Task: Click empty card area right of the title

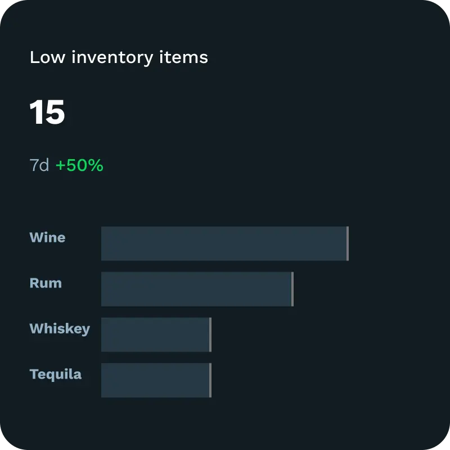Action: pos(326,57)
